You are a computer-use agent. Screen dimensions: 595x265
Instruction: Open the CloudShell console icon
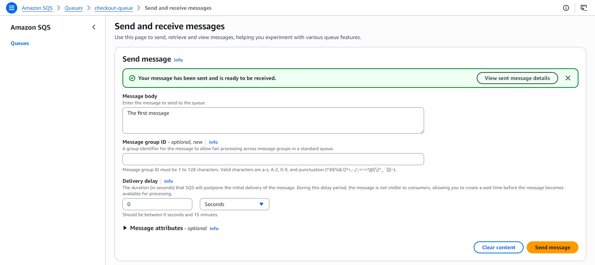click(x=584, y=8)
